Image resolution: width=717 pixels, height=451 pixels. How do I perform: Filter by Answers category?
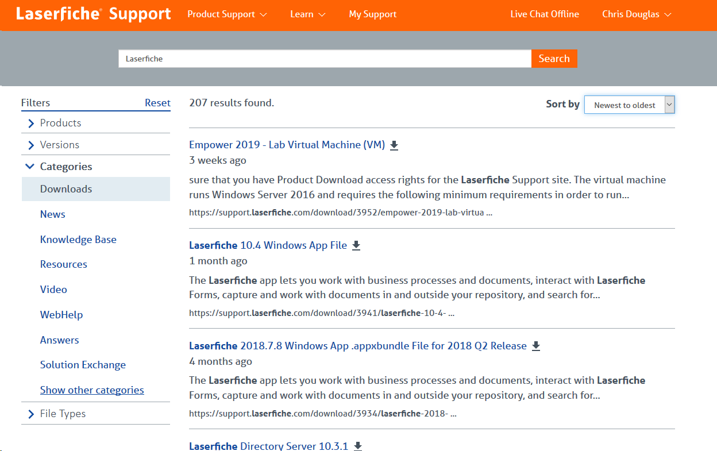60,340
